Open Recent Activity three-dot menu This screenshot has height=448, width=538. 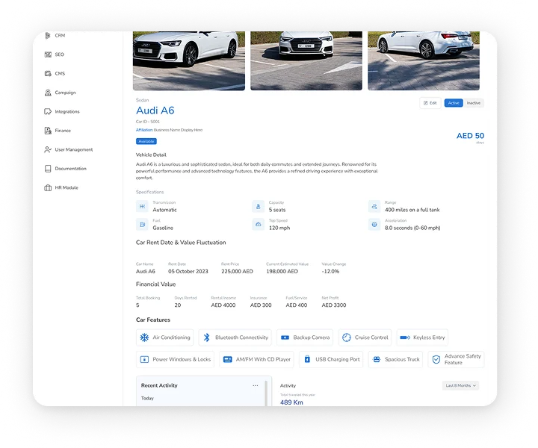click(x=256, y=385)
